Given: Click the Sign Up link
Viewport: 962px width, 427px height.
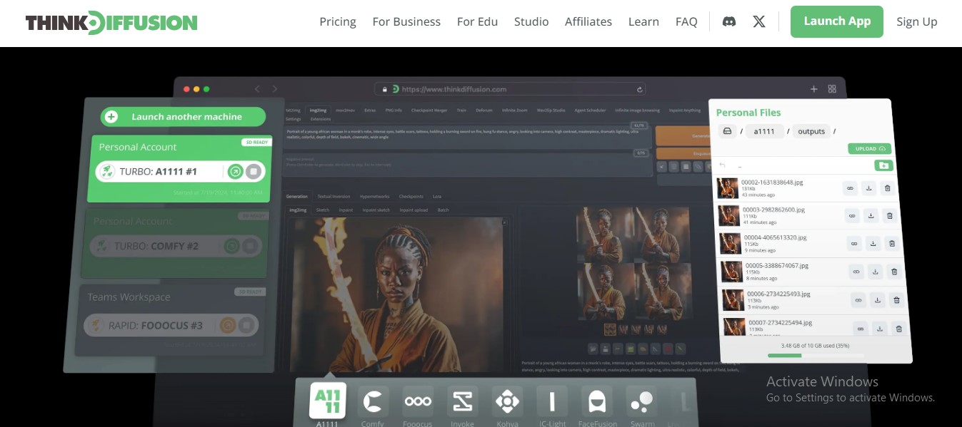Looking at the screenshot, I should click(917, 21).
